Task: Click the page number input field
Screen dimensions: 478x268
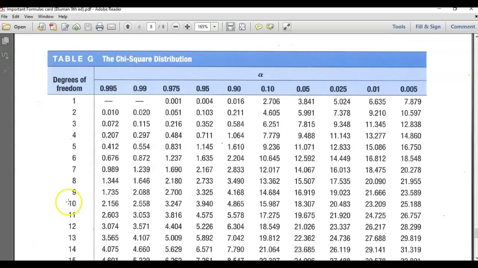Action: pos(151,27)
